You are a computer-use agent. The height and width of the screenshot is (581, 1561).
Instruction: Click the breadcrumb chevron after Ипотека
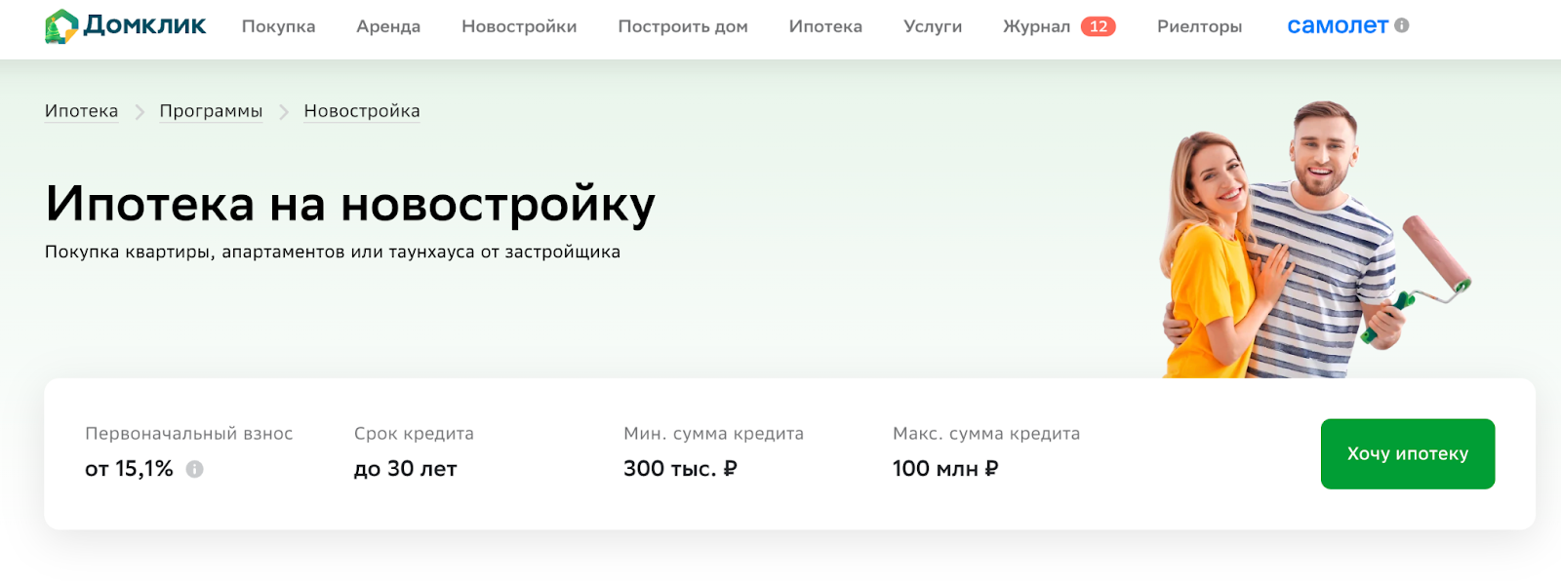[140, 112]
